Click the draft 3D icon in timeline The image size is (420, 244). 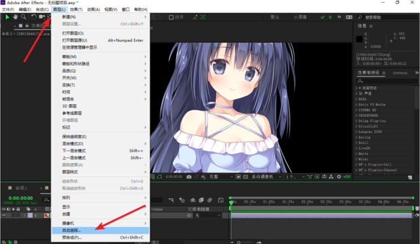pos(182,200)
